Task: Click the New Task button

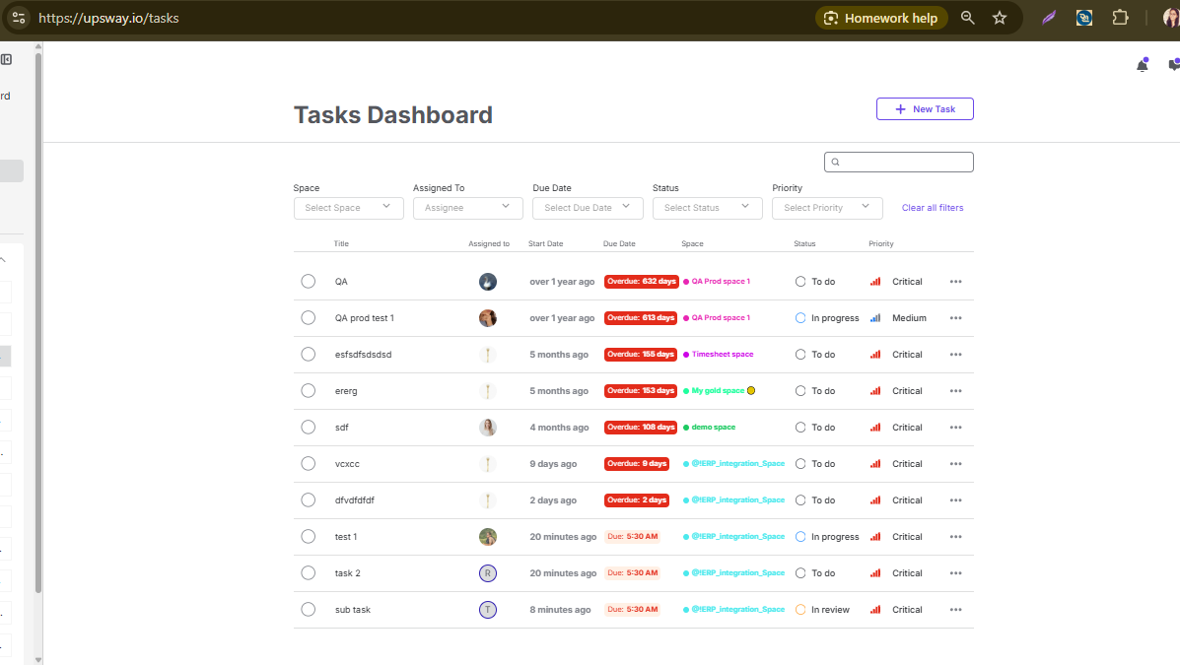Action: point(924,109)
